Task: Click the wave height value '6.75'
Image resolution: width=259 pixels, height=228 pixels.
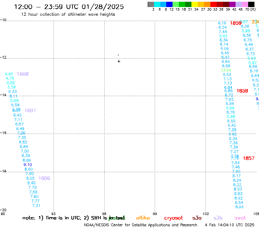Action: click(248, 40)
